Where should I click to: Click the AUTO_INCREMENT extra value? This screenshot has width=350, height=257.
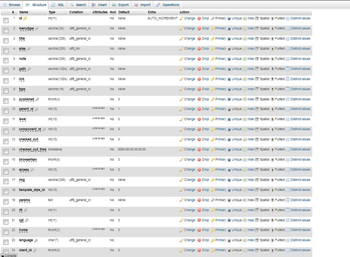click(162, 18)
